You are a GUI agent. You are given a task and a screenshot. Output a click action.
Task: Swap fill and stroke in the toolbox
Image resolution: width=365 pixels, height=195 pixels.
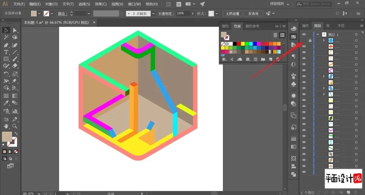16,133
